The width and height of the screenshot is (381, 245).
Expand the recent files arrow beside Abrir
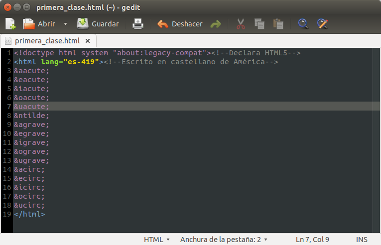[65, 24]
